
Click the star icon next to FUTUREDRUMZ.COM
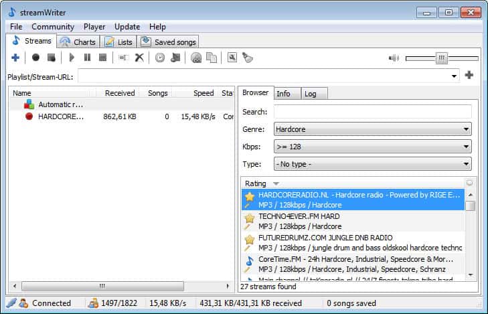(249, 239)
